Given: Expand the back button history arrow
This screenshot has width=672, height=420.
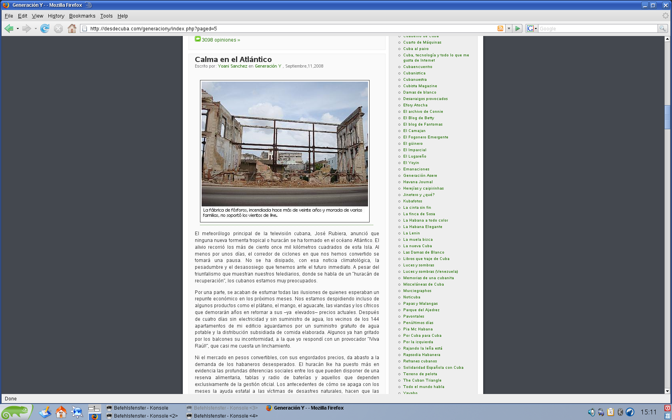Looking at the screenshot, I should 18,28.
